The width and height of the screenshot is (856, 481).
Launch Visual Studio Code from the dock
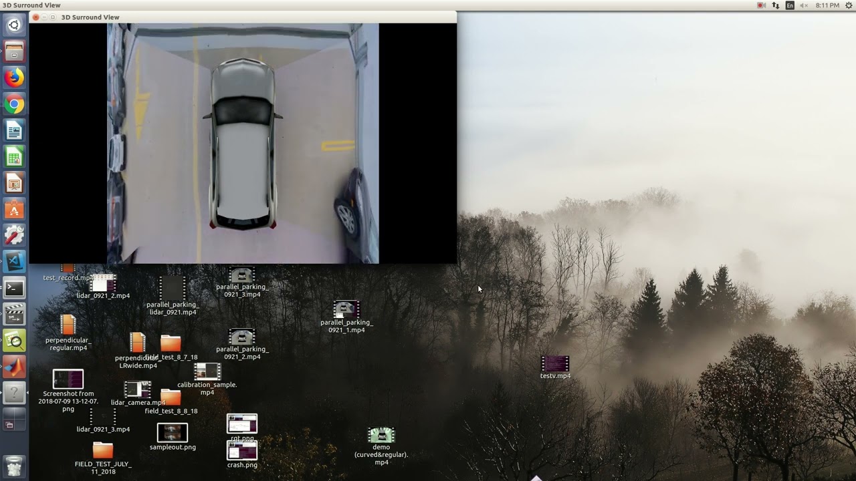tap(14, 262)
